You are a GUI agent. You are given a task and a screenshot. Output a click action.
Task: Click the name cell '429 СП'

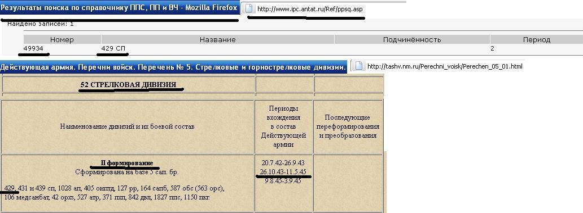113,48
